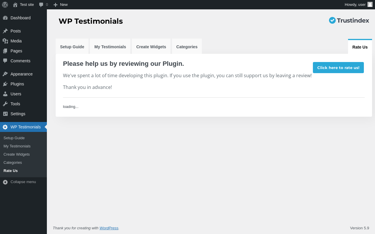The image size is (375, 234).
Task: Click the Posts pushpin icon
Action: click(x=5, y=31)
